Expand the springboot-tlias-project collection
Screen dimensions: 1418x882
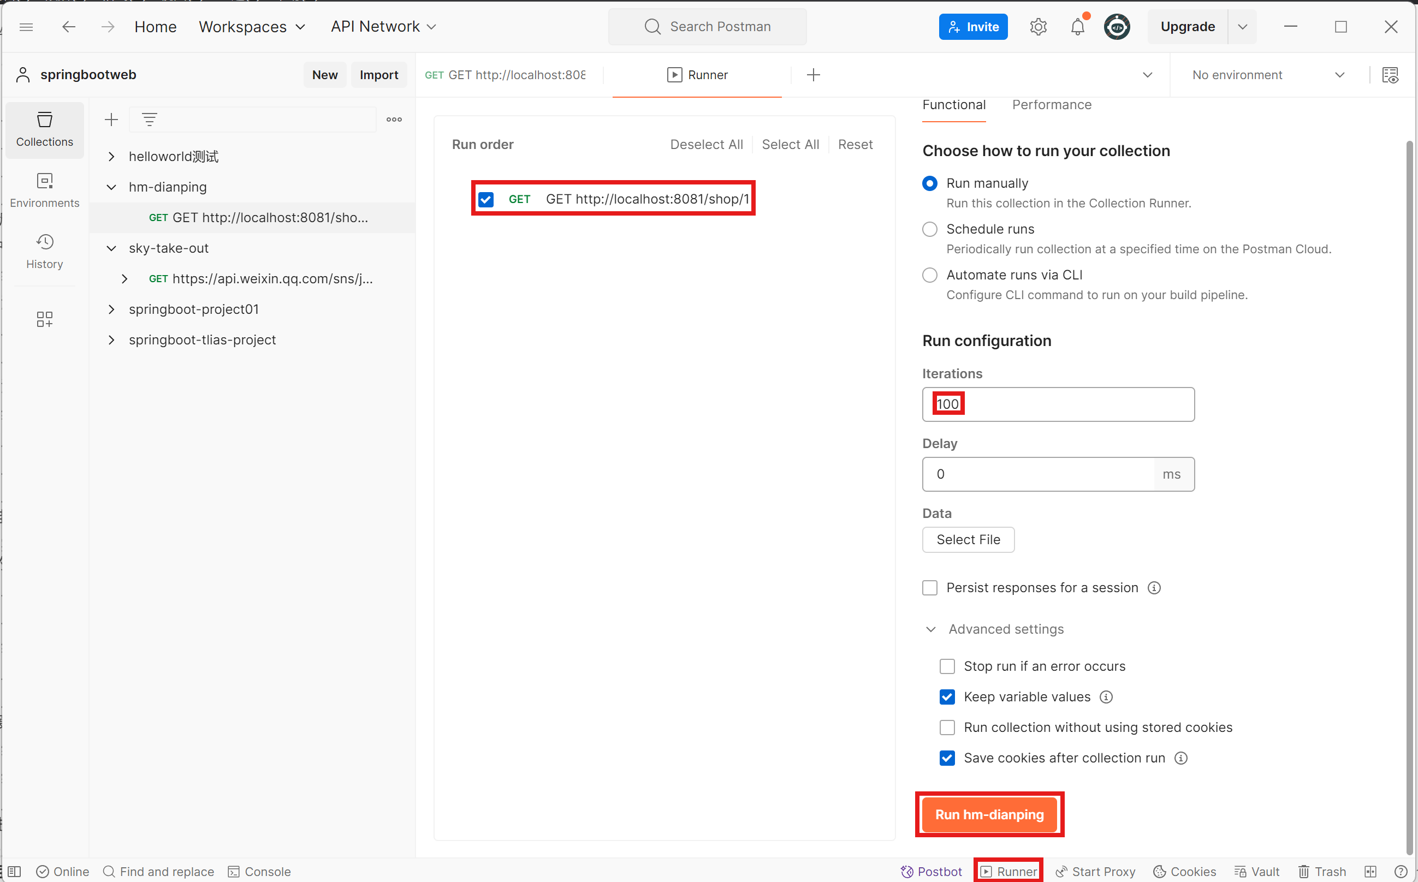[111, 339]
